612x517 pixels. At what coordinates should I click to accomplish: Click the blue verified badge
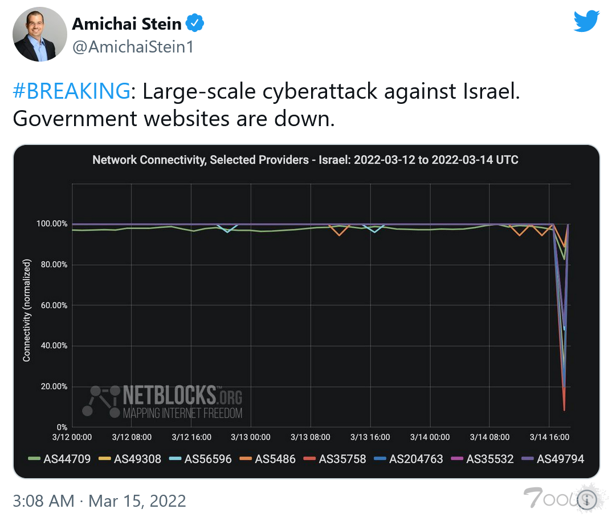click(x=196, y=24)
